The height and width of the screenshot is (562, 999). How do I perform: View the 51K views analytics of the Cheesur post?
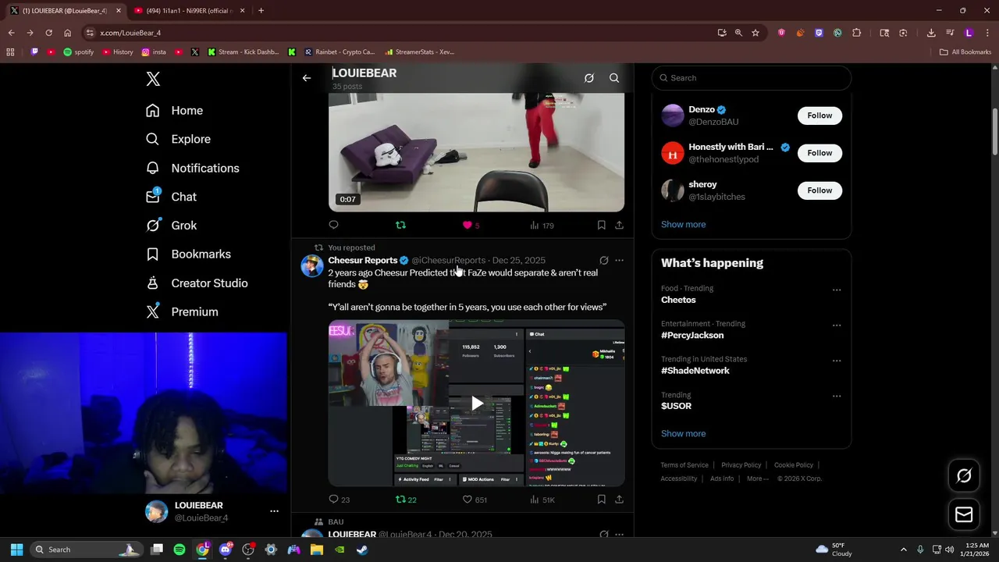542,500
